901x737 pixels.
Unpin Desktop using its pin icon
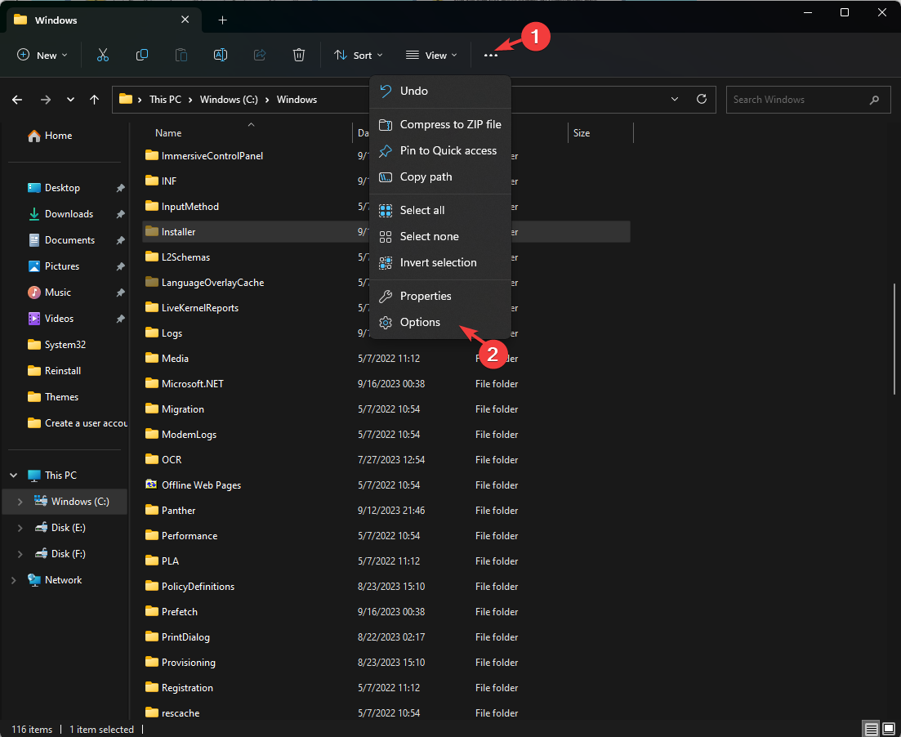click(120, 188)
